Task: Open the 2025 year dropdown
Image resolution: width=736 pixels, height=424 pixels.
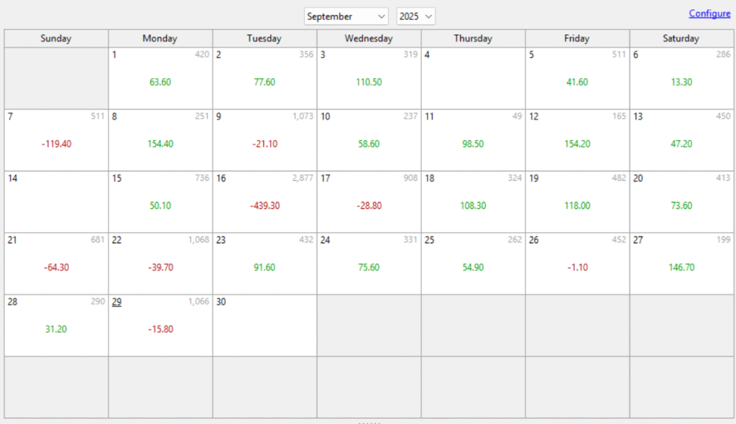Action: click(x=415, y=17)
